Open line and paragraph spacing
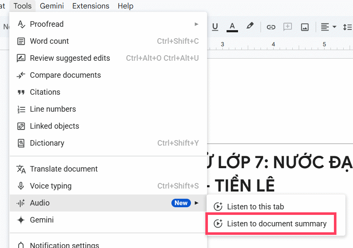 [x=347, y=27]
